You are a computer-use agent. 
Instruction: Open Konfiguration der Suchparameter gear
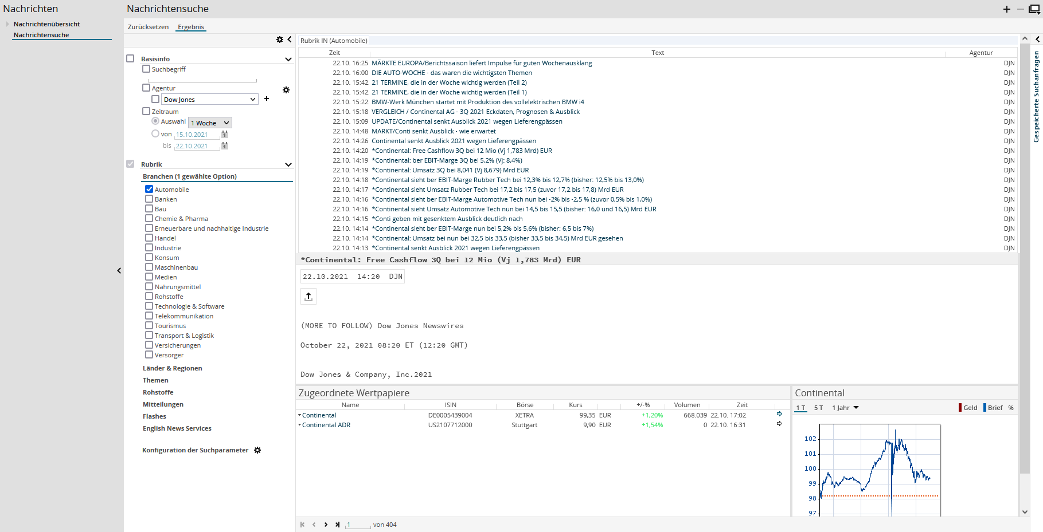tap(257, 450)
